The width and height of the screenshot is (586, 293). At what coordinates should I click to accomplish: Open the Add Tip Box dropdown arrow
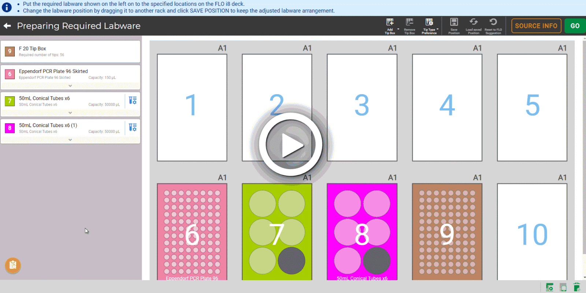point(398,29)
